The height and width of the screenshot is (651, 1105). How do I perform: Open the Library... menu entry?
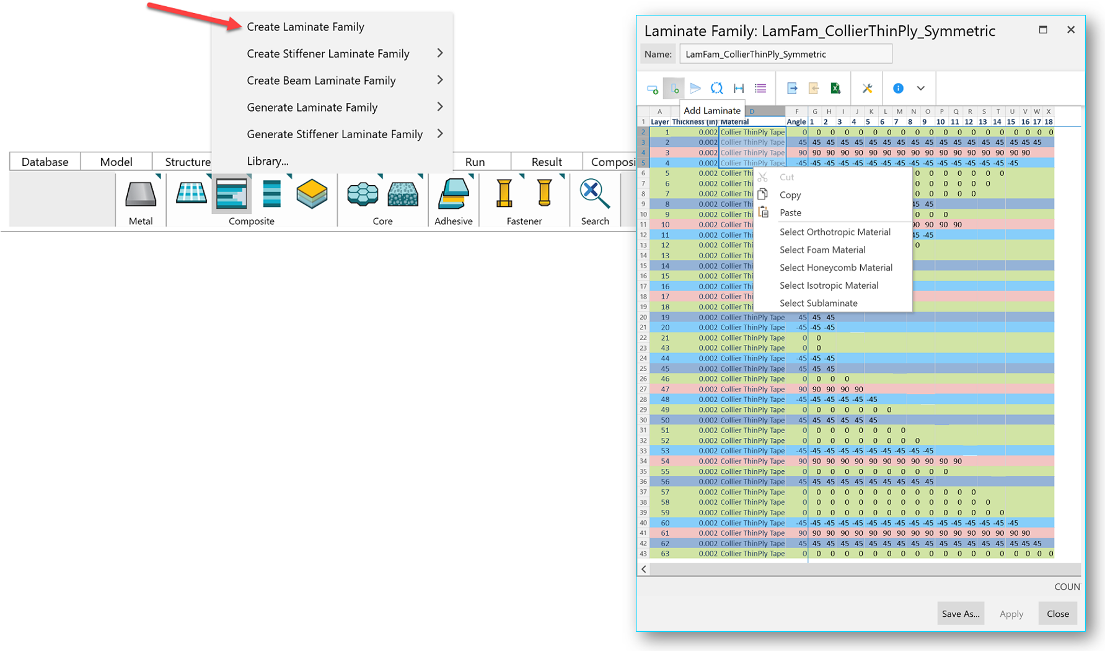click(x=268, y=161)
